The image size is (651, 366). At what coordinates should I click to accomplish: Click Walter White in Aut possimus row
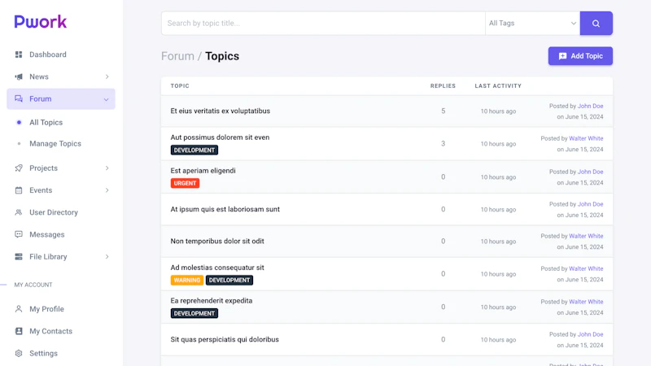click(586, 138)
